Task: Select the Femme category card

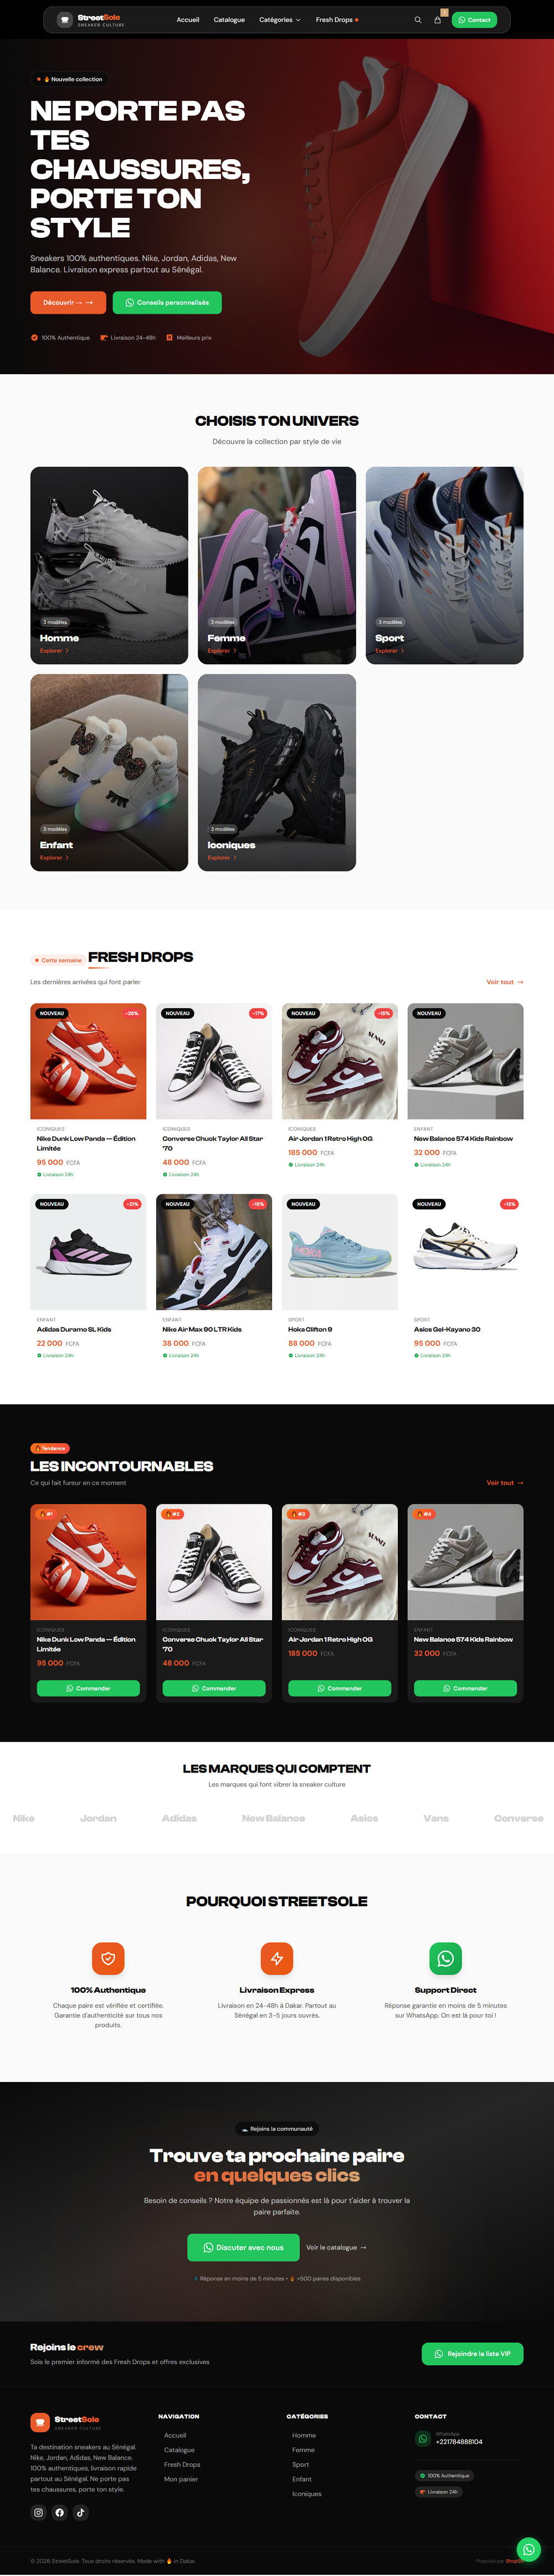Action: [277, 565]
